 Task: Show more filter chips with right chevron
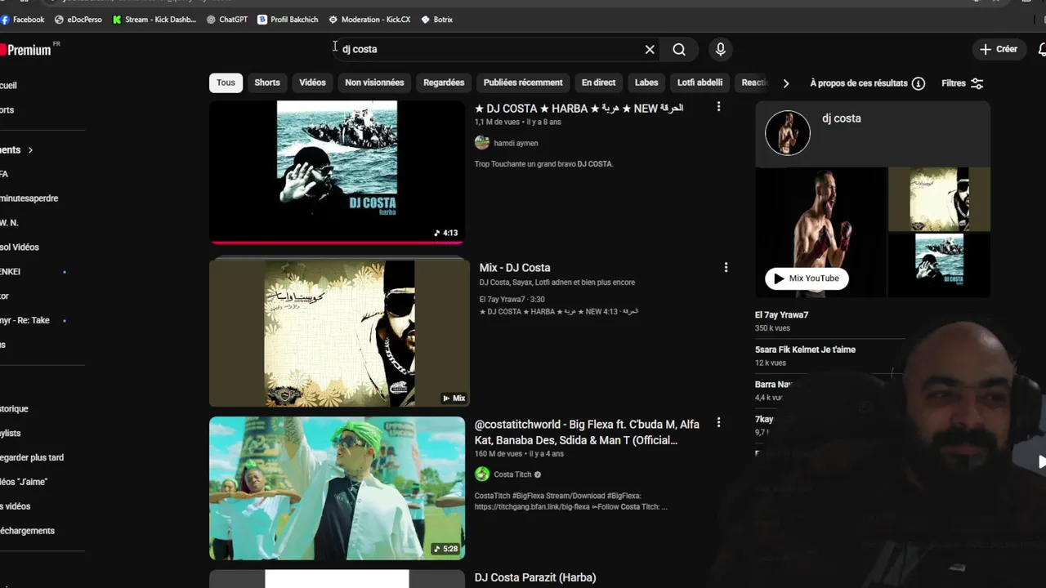click(x=786, y=83)
